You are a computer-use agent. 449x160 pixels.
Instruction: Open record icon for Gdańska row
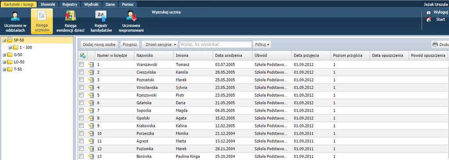click(91, 103)
